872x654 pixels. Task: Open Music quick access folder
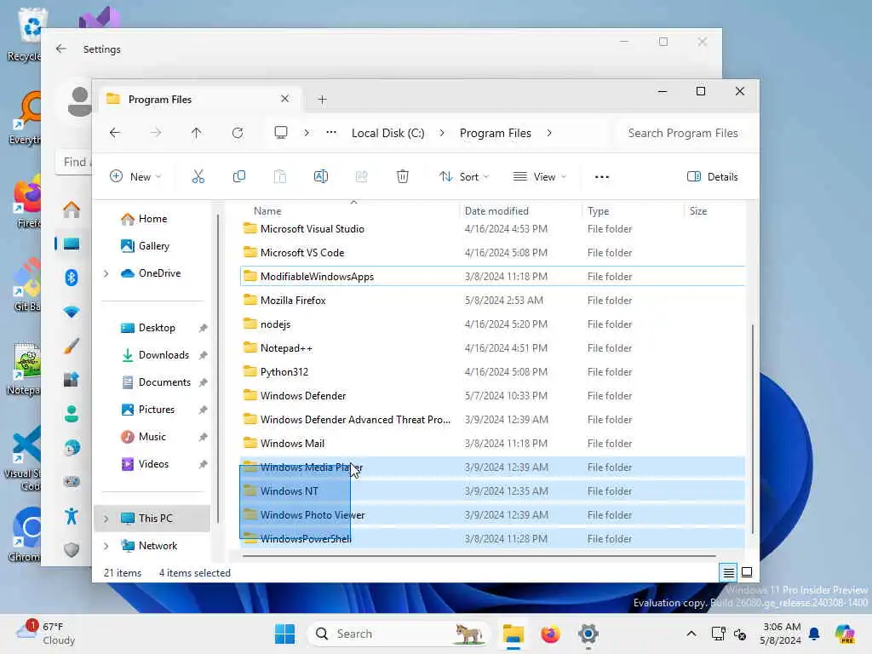(152, 437)
